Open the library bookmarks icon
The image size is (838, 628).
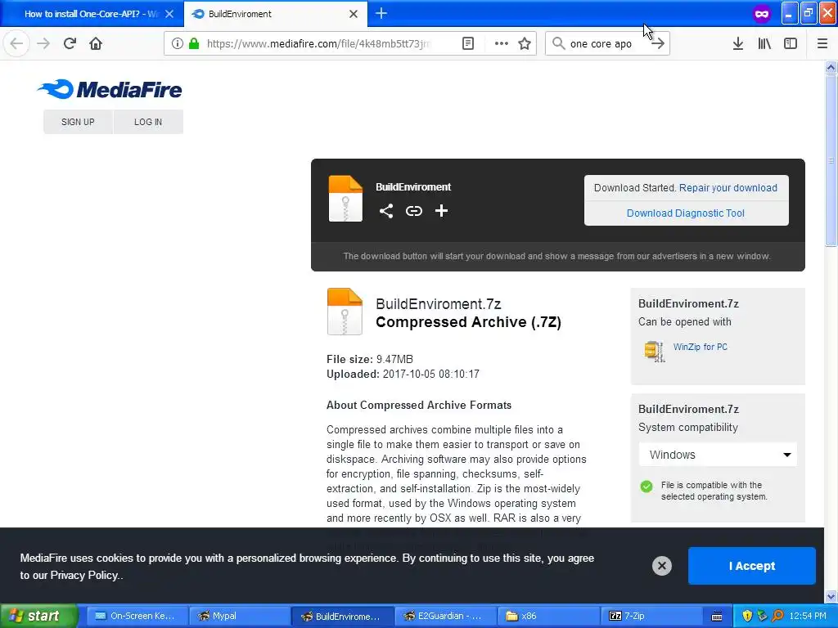764,43
